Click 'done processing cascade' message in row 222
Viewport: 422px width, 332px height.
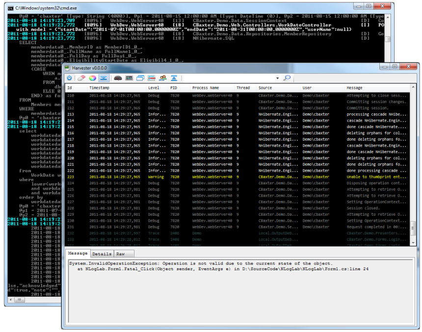point(376,171)
